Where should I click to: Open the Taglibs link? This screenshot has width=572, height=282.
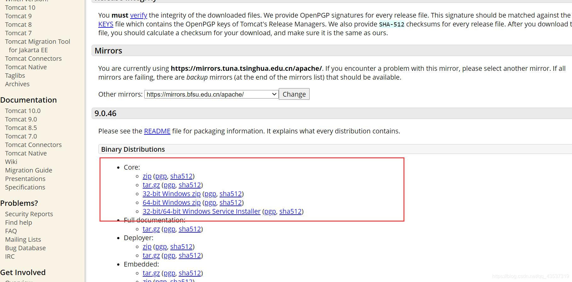pyautogui.click(x=15, y=76)
